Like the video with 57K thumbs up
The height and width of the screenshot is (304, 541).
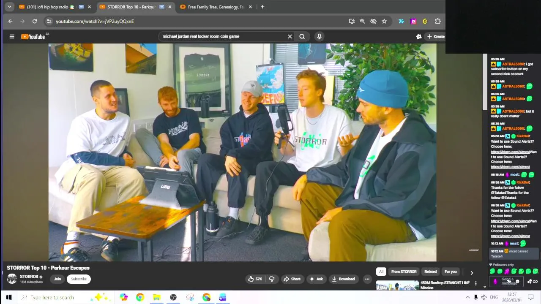tap(255, 279)
